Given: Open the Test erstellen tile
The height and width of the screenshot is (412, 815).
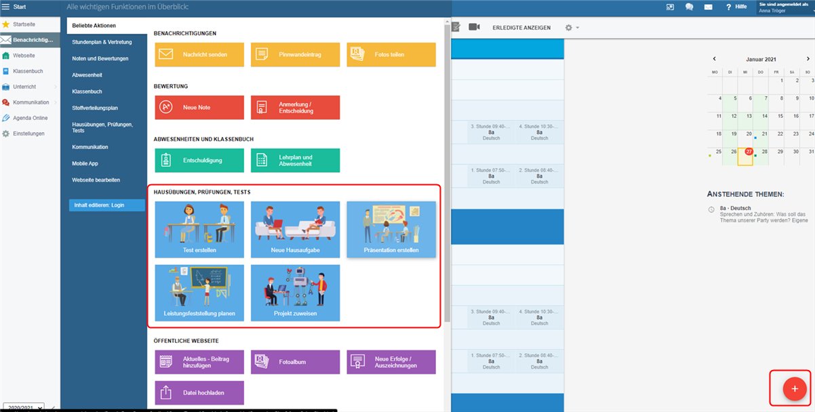Looking at the screenshot, I should [199, 230].
